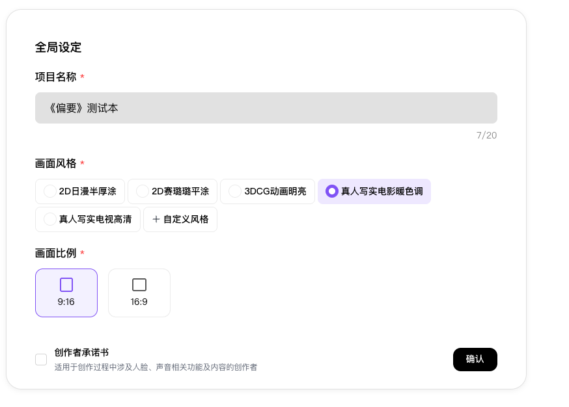Pick the 3DCG动画明亮 style option
The height and width of the screenshot is (407, 569).
click(235, 191)
